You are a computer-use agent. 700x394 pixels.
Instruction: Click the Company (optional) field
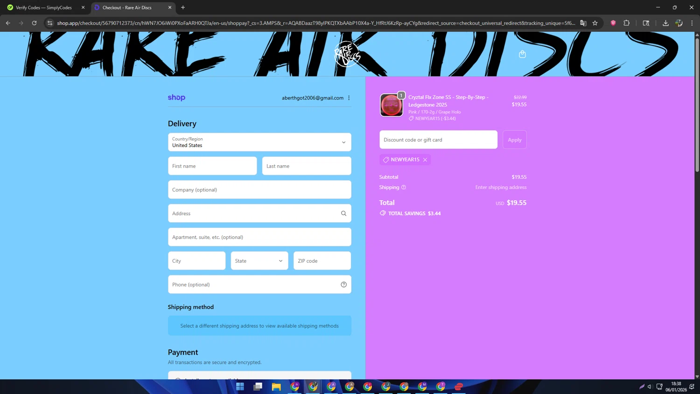coord(259,190)
